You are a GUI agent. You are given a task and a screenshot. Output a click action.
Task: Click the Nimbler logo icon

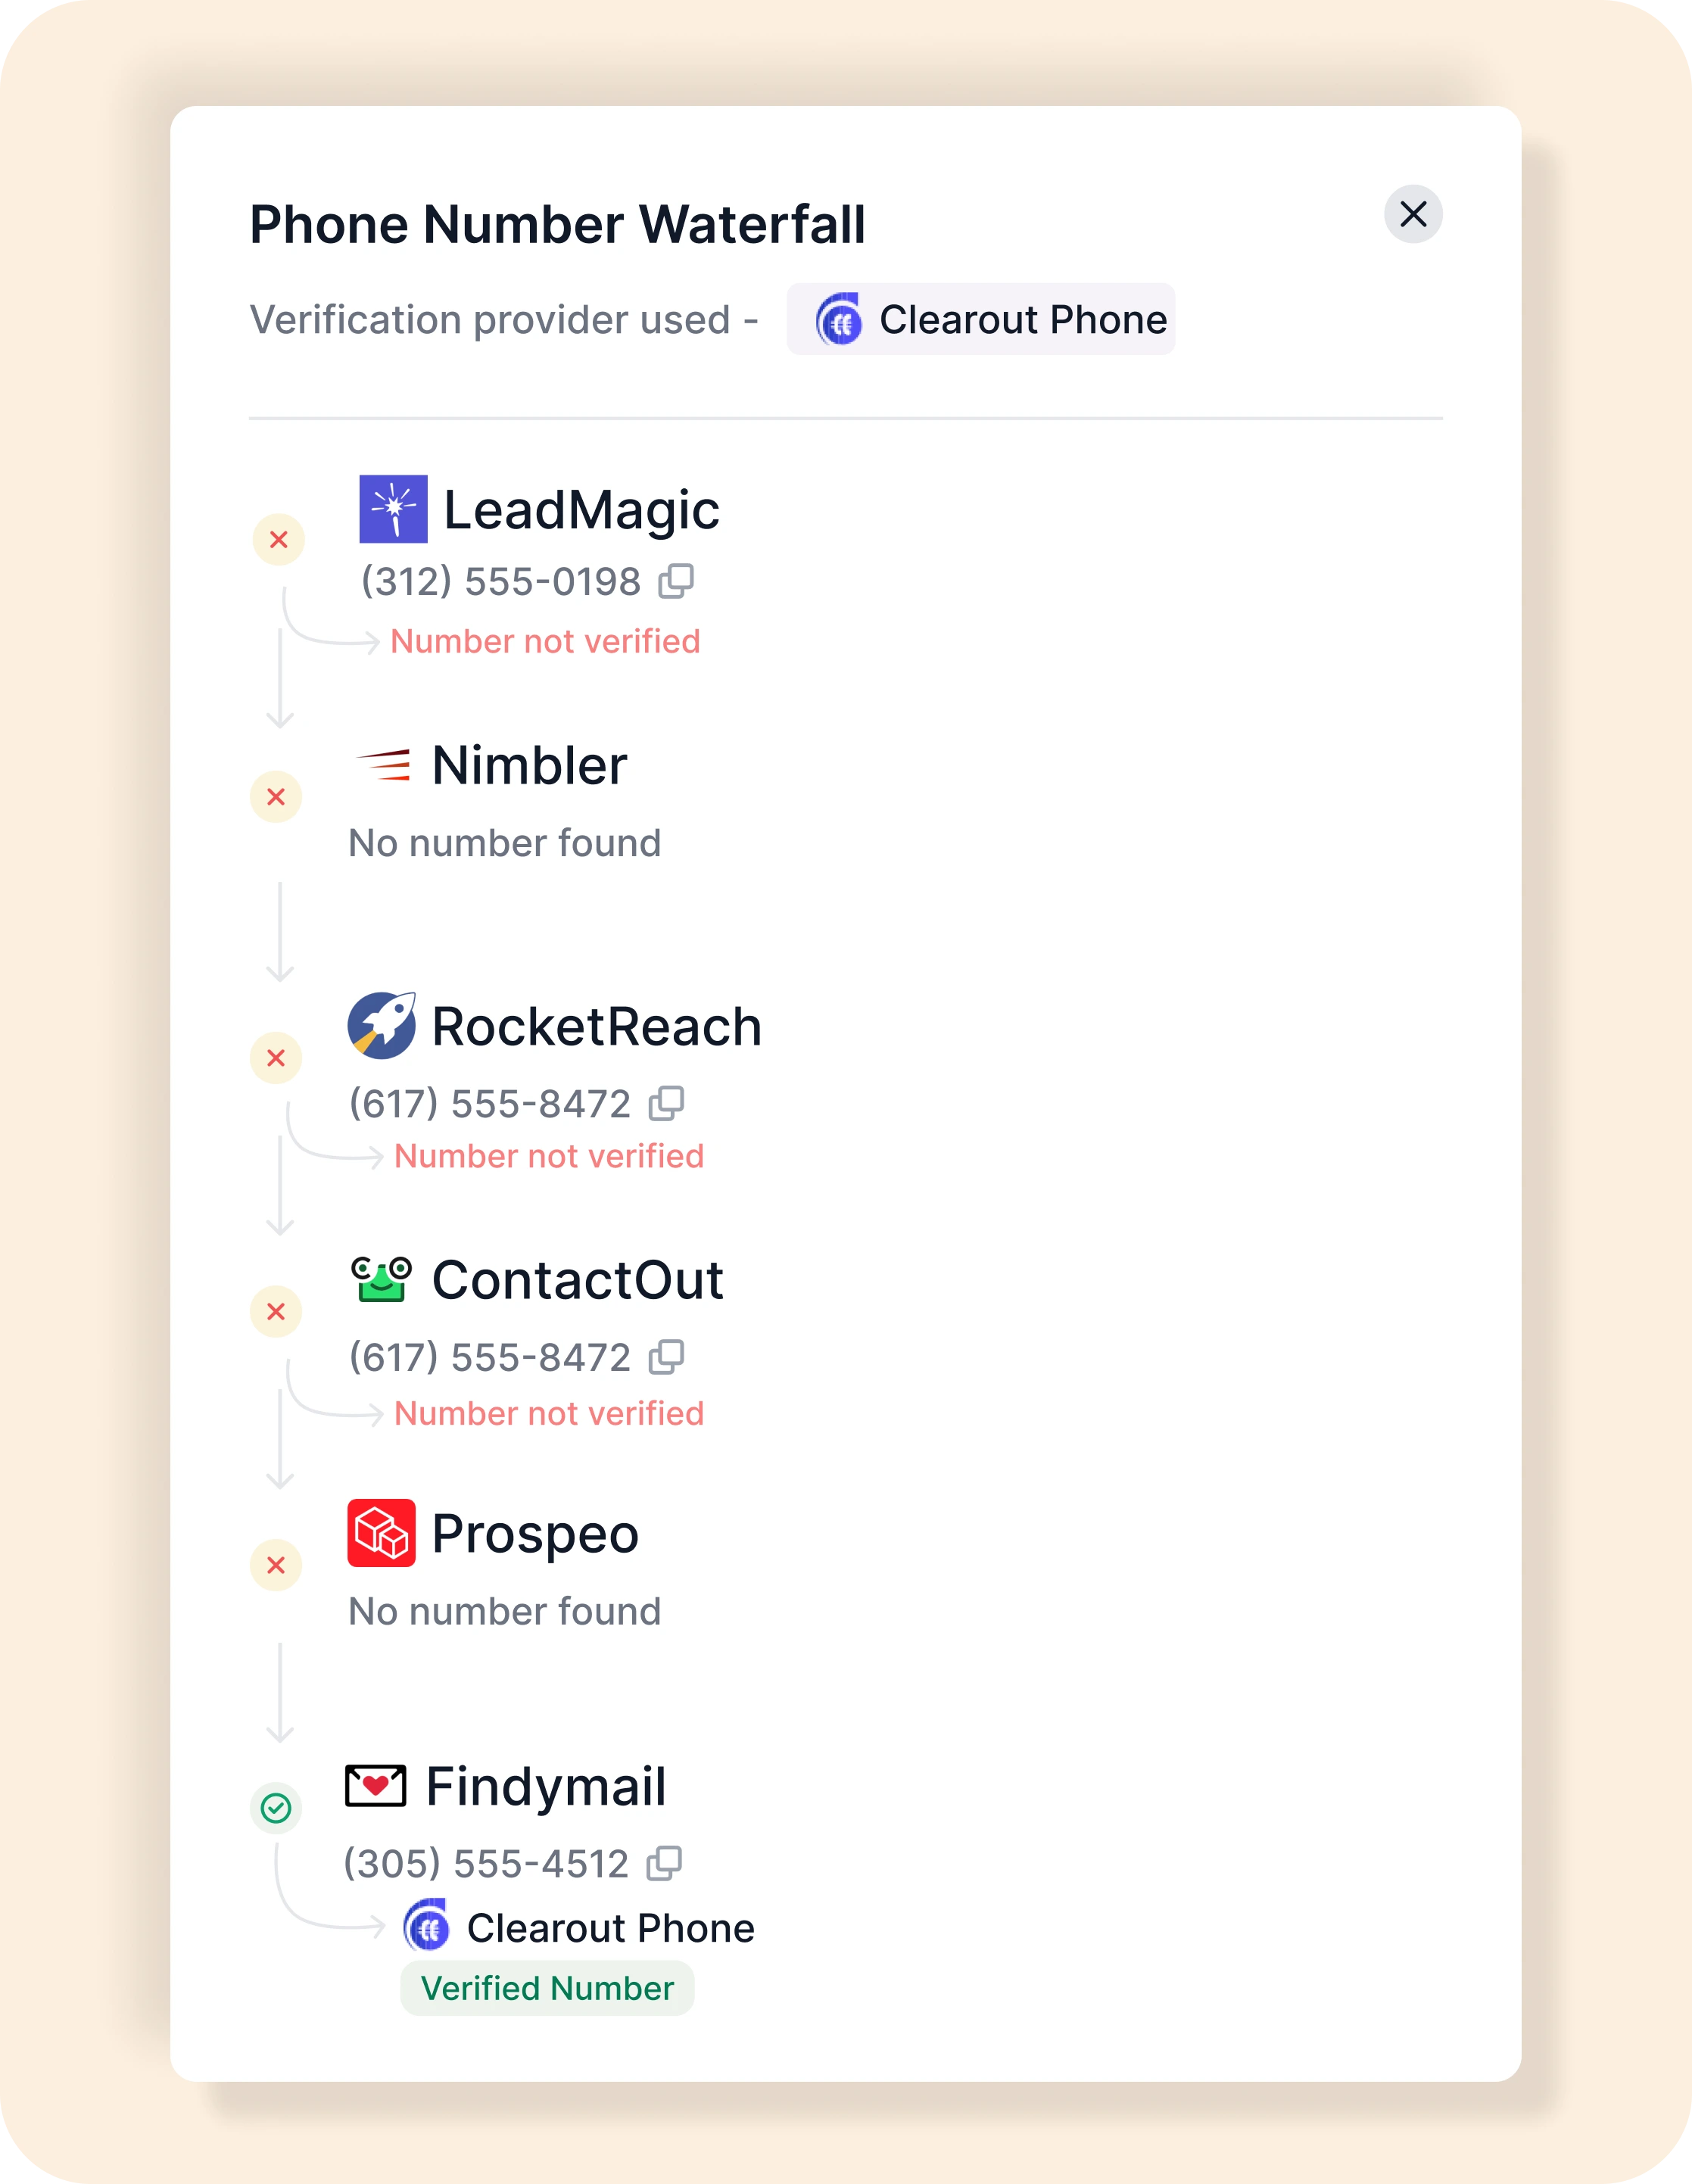(x=384, y=765)
